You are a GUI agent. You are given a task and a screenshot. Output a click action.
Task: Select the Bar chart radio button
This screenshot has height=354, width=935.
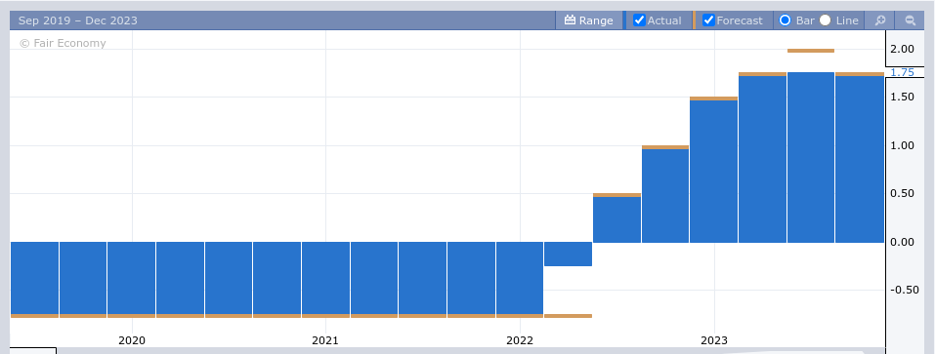785,20
